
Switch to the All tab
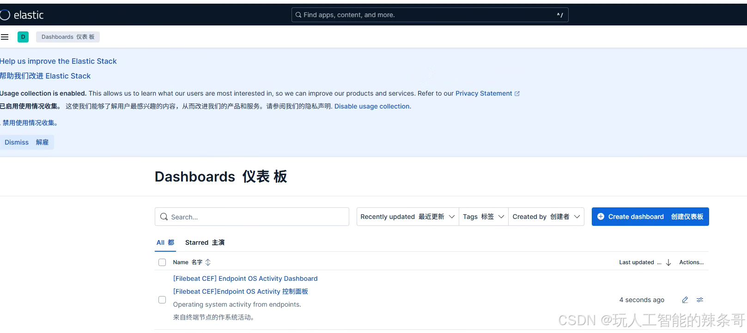point(165,242)
